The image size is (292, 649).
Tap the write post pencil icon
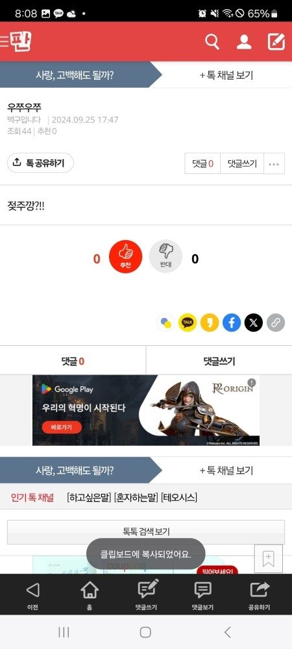(276, 42)
